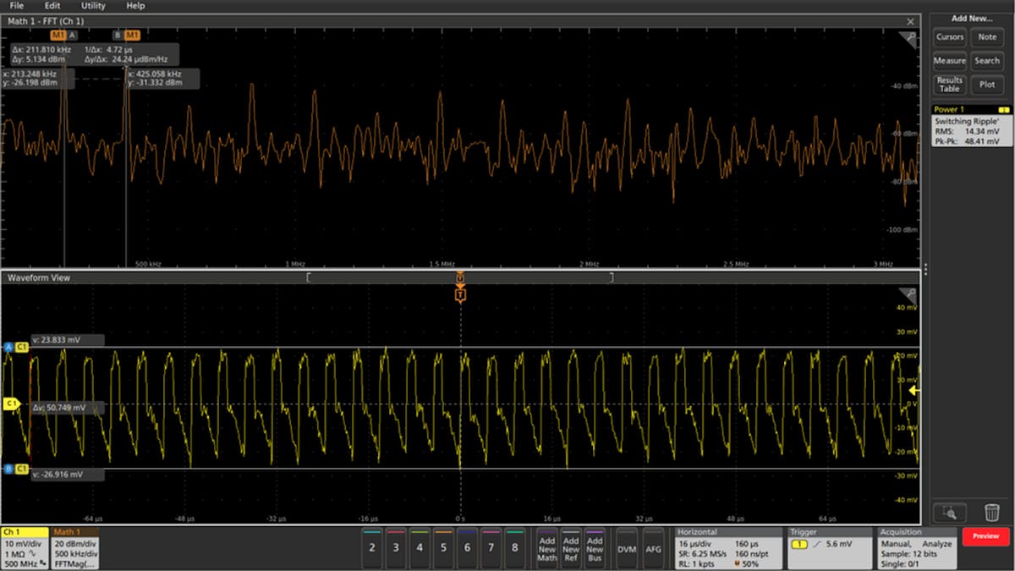Enable channel 5
Image resolution: width=1015 pixels, height=571 pixels.
443,547
